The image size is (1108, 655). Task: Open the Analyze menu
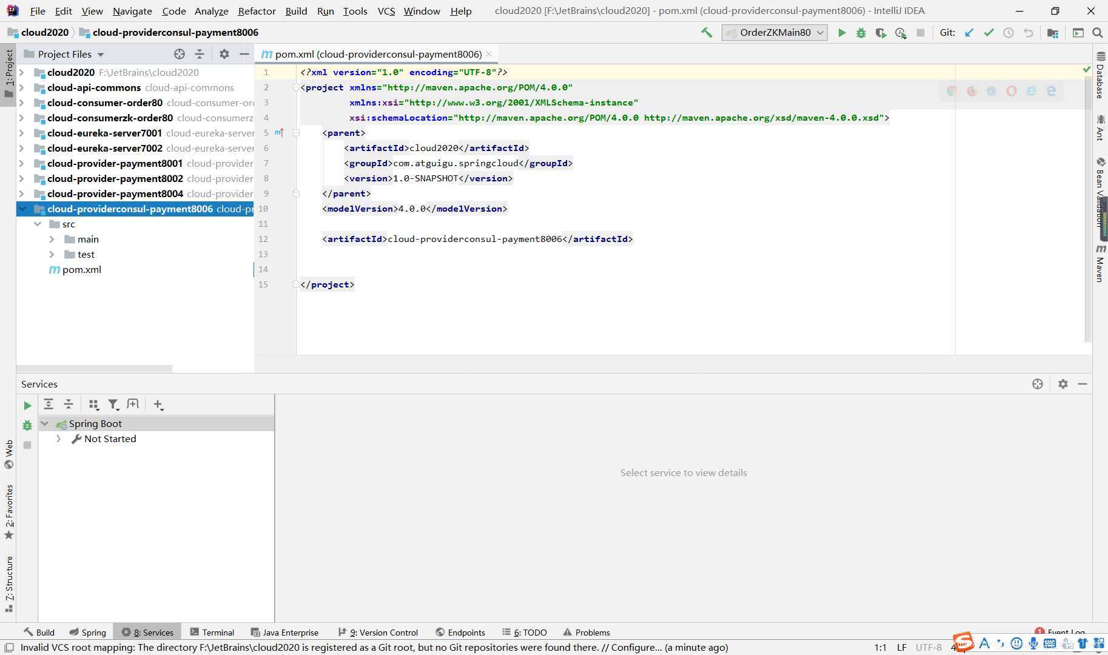(x=211, y=11)
